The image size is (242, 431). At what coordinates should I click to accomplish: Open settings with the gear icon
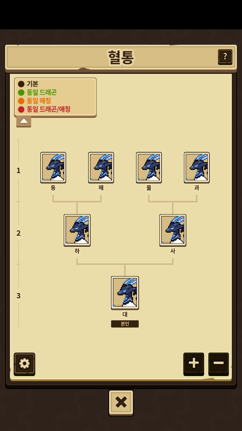pos(24,364)
